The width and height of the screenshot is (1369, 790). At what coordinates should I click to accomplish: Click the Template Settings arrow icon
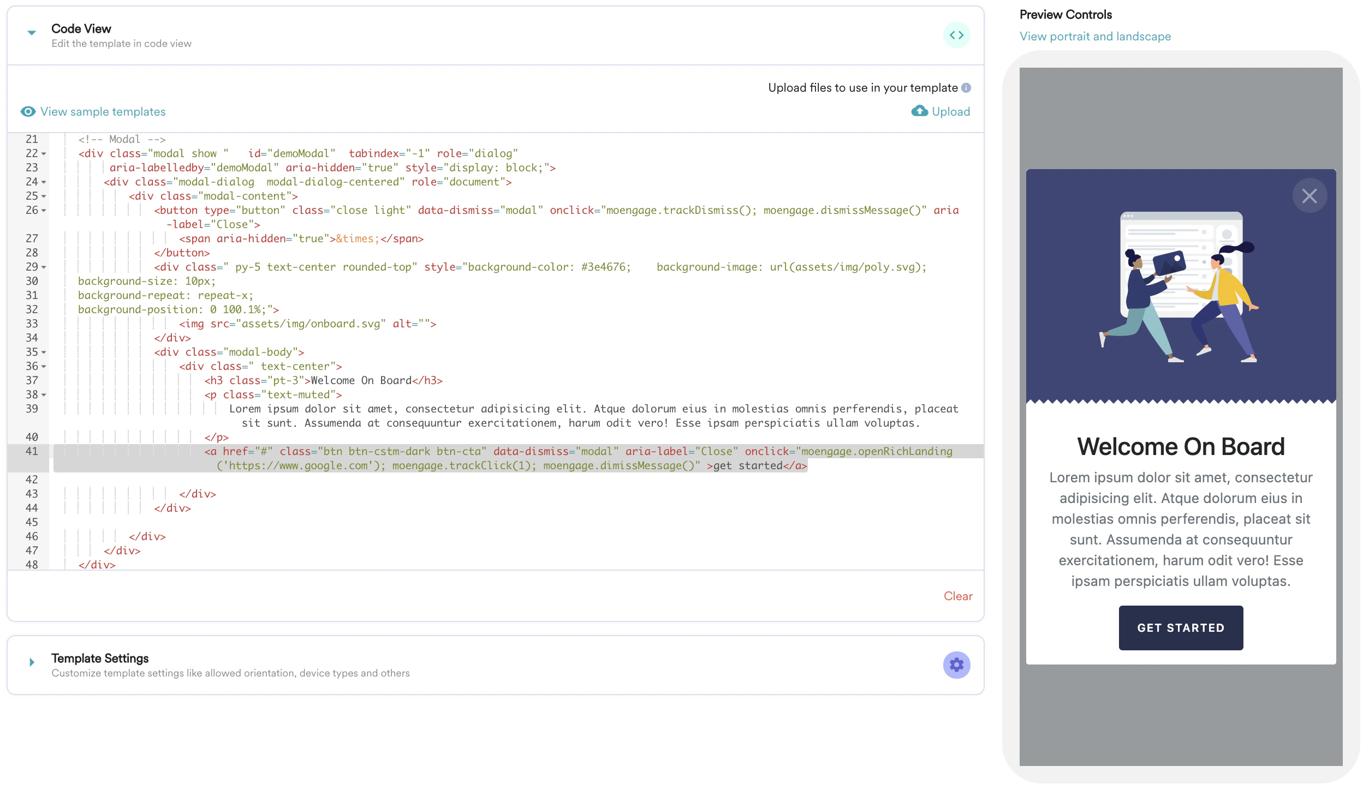(x=31, y=662)
